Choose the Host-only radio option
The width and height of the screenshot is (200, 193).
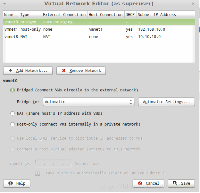(13, 124)
